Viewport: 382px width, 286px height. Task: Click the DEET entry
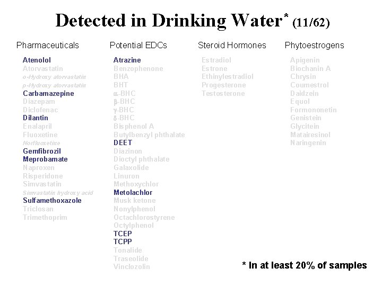click(123, 143)
